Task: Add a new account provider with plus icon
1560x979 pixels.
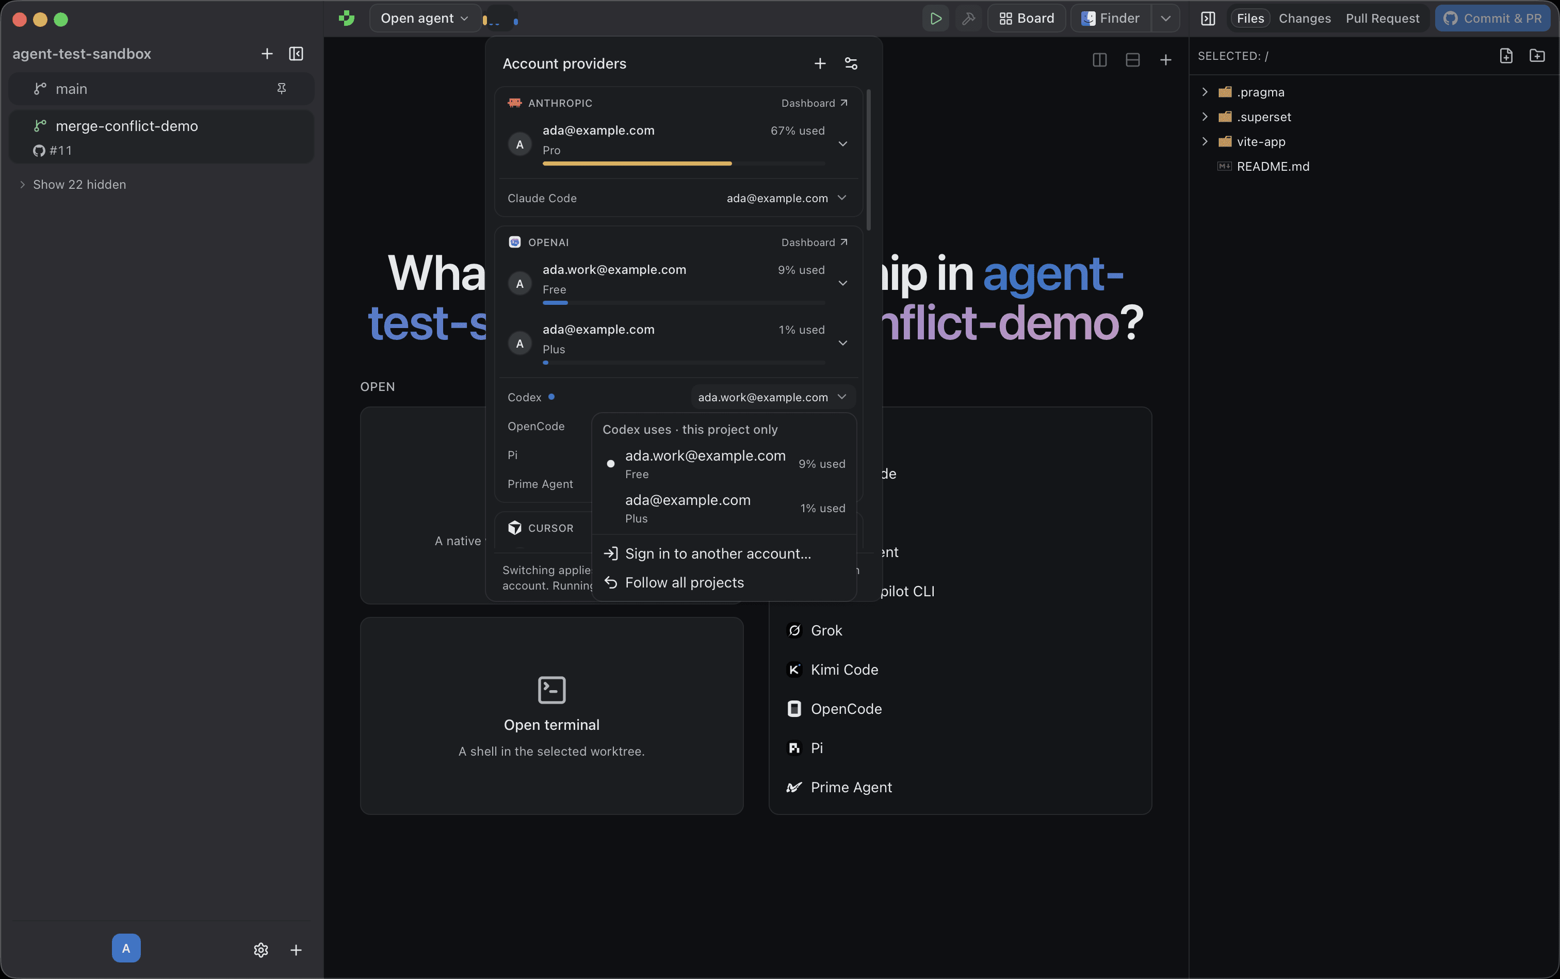Action: click(x=820, y=63)
